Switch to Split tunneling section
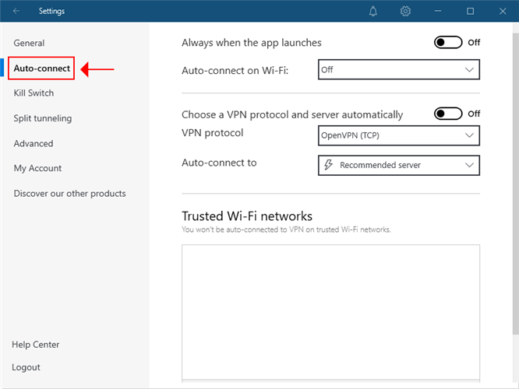This screenshot has height=389, width=519. 42,118
